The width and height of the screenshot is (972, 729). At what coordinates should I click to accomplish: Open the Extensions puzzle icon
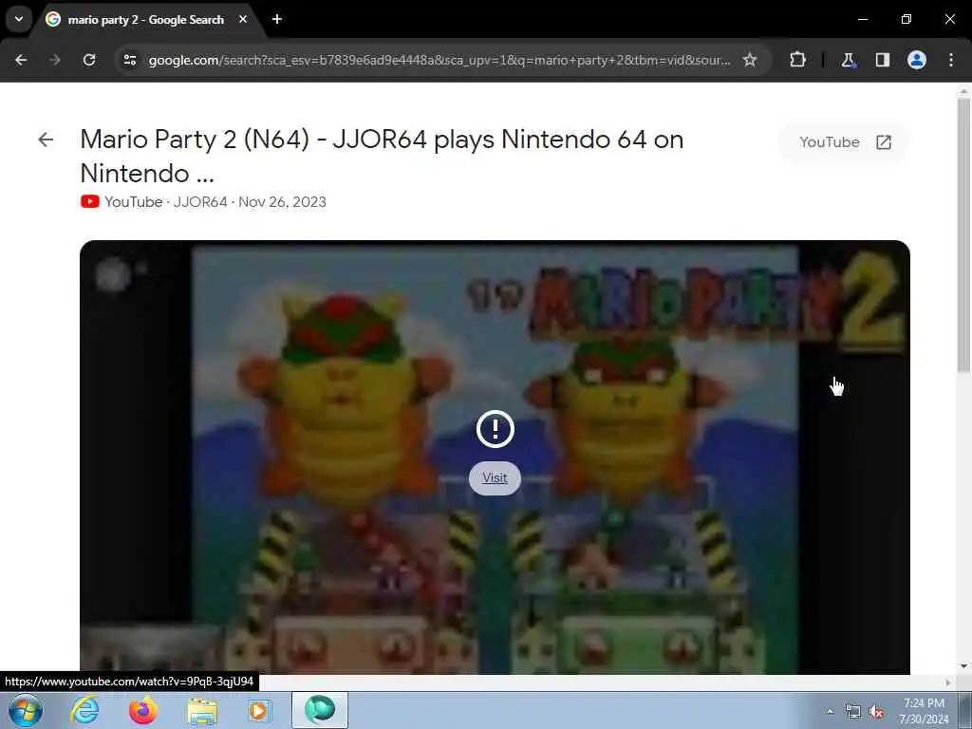(x=797, y=60)
